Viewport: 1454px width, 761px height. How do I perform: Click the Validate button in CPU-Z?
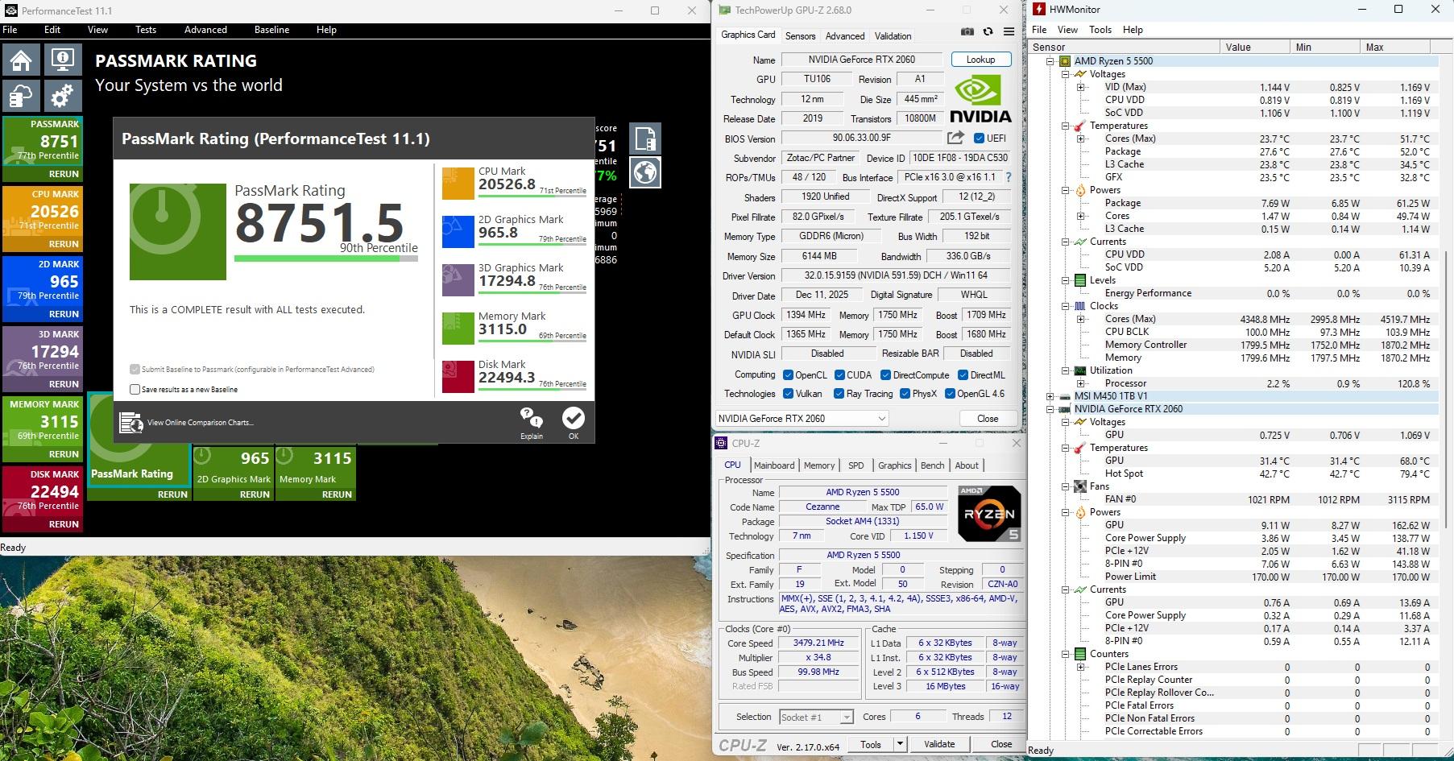[938, 744]
